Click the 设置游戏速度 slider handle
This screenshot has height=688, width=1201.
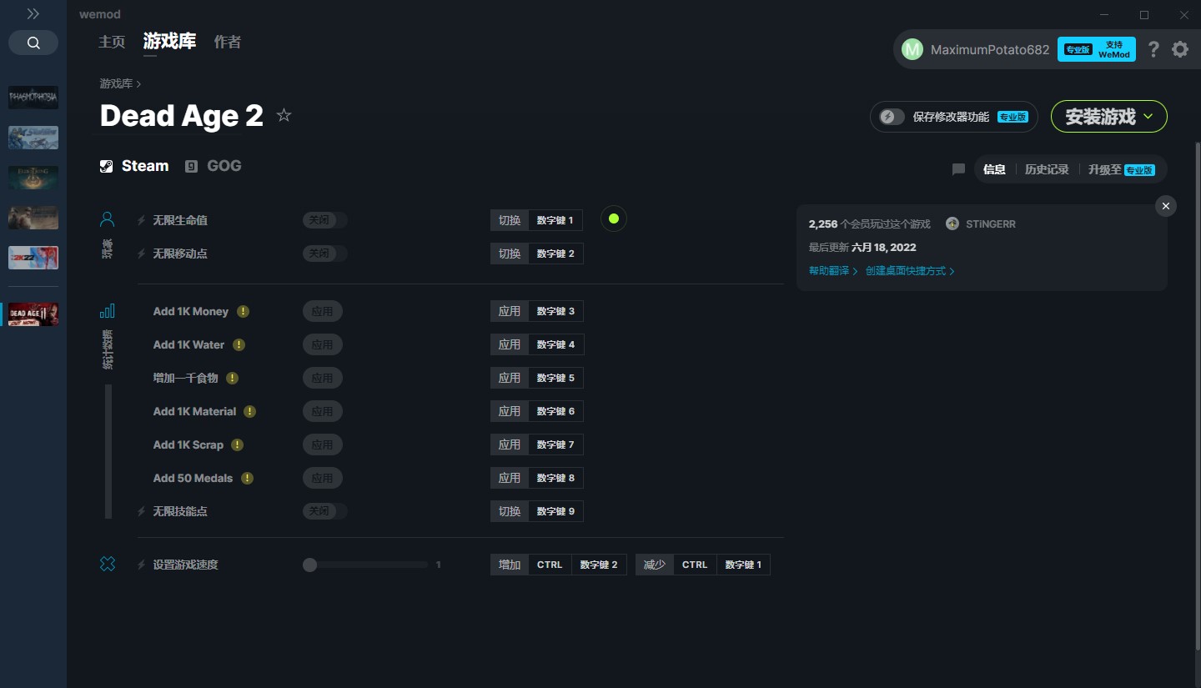pos(309,565)
